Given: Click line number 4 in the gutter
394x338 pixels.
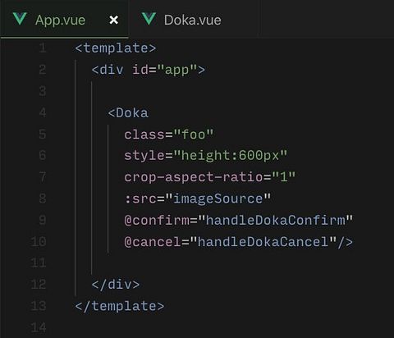Looking at the screenshot, I should (43, 112).
